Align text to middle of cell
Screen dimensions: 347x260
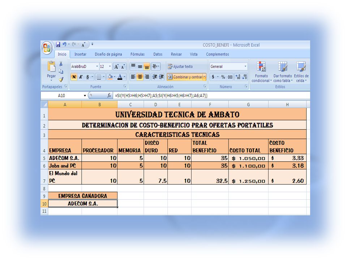(140, 66)
